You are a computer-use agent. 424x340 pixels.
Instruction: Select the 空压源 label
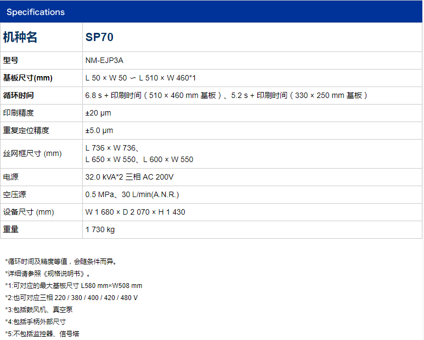point(15,194)
